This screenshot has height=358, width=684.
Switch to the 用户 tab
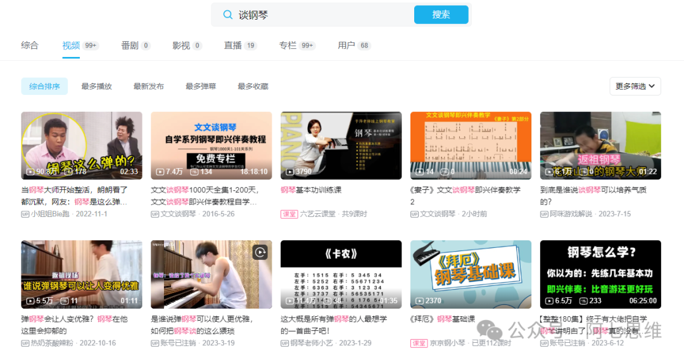[354, 46]
